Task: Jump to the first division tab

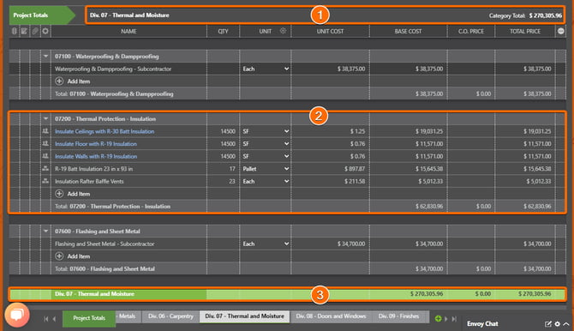Action: pos(46,319)
